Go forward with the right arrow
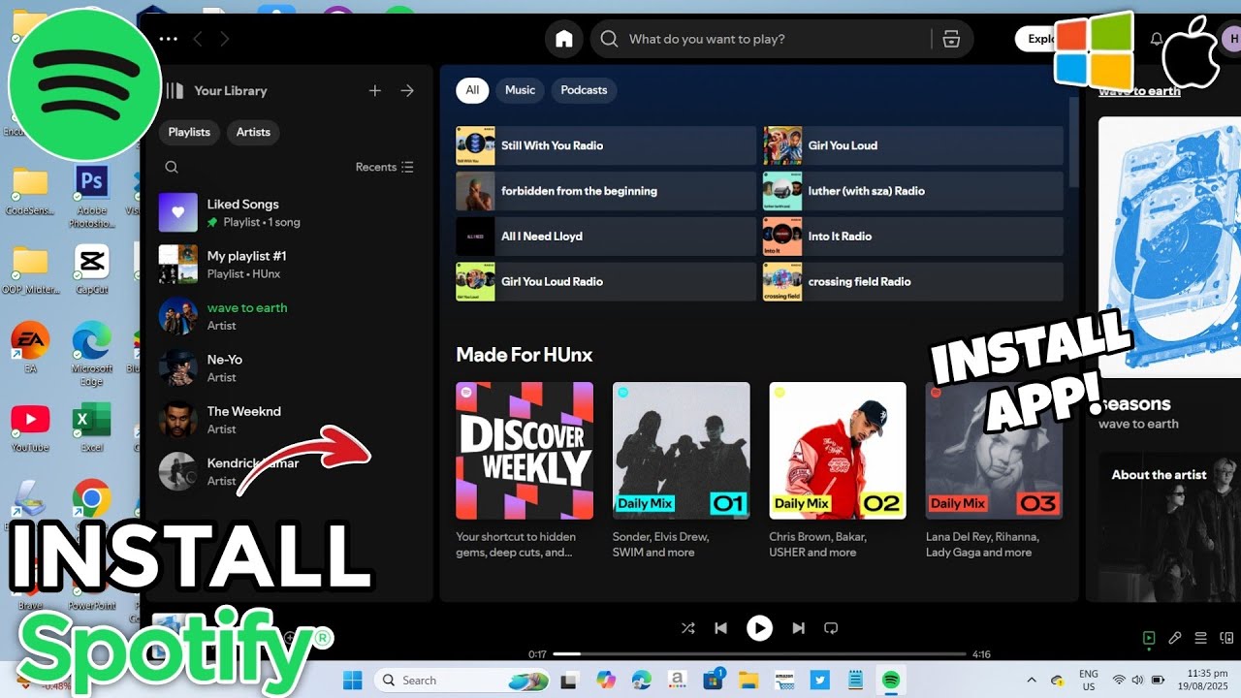Screen dimensions: 1241x698 tap(225, 39)
